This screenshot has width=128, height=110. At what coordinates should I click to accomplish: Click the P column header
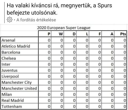[45, 34]
